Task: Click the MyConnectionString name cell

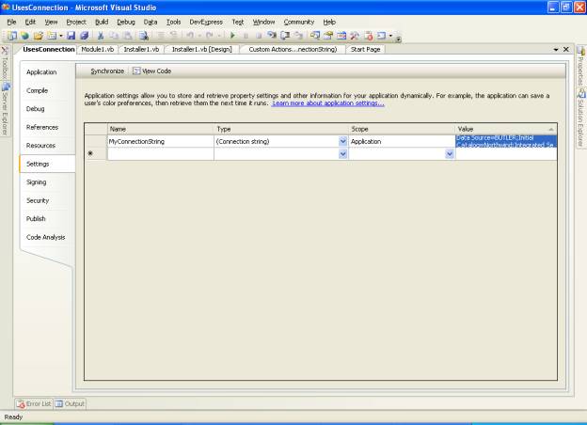Action: [161, 141]
